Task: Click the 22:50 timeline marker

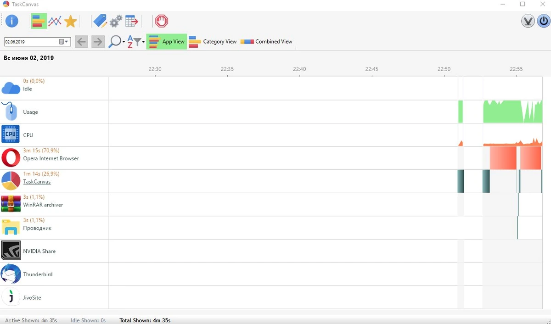Action: pos(444,69)
